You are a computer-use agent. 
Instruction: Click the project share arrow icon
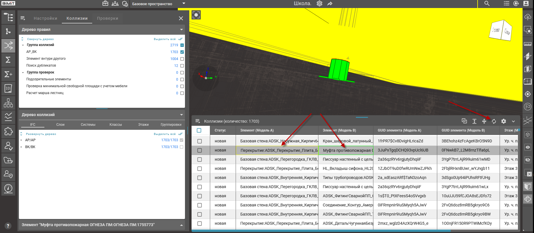point(330,4)
